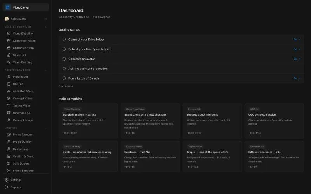Image resolution: width=311 pixels, height=194 pixels.
Task: Select the Cinematic Ad film icon
Action: [9, 113]
